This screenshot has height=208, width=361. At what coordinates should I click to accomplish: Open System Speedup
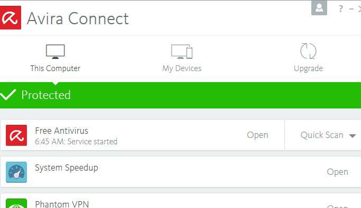[x=337, y=172]
